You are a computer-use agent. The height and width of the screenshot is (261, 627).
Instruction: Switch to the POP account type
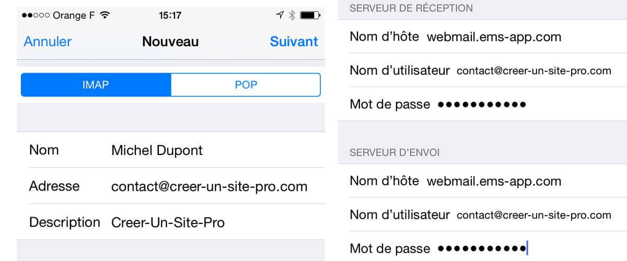point(246,85)
